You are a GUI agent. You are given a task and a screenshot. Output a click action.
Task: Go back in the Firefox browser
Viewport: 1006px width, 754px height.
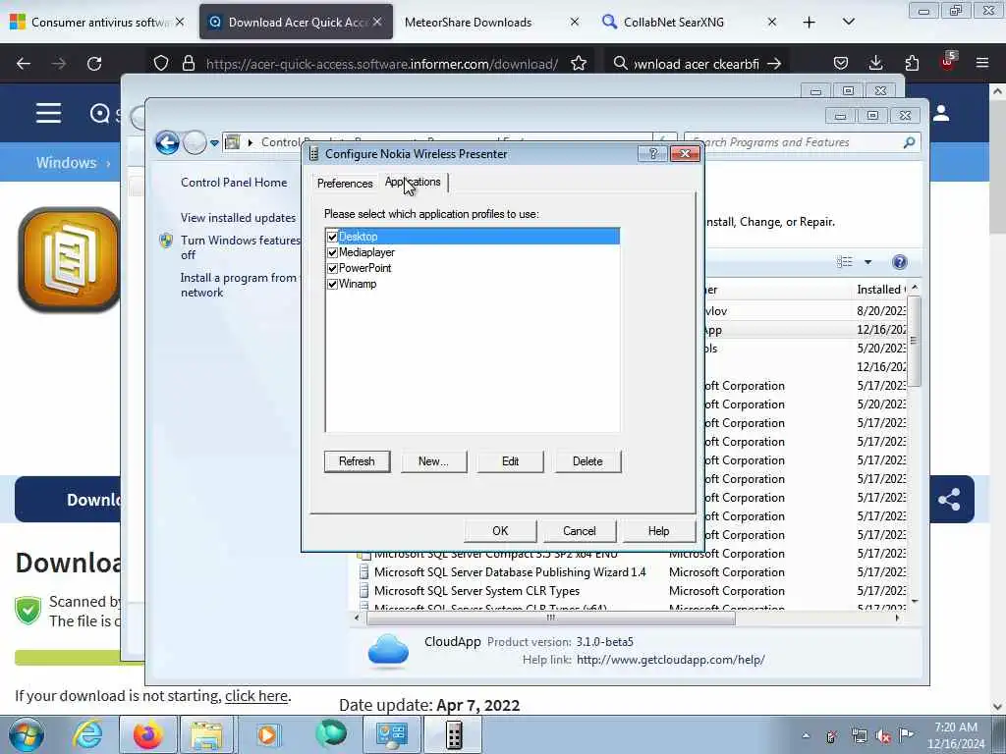pos(24,64)
